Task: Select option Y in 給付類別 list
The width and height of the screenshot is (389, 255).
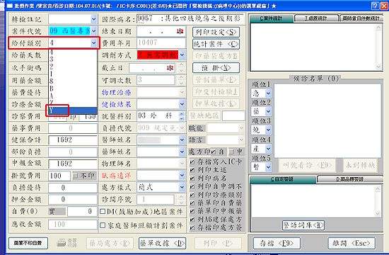Action: pos(72,110)
